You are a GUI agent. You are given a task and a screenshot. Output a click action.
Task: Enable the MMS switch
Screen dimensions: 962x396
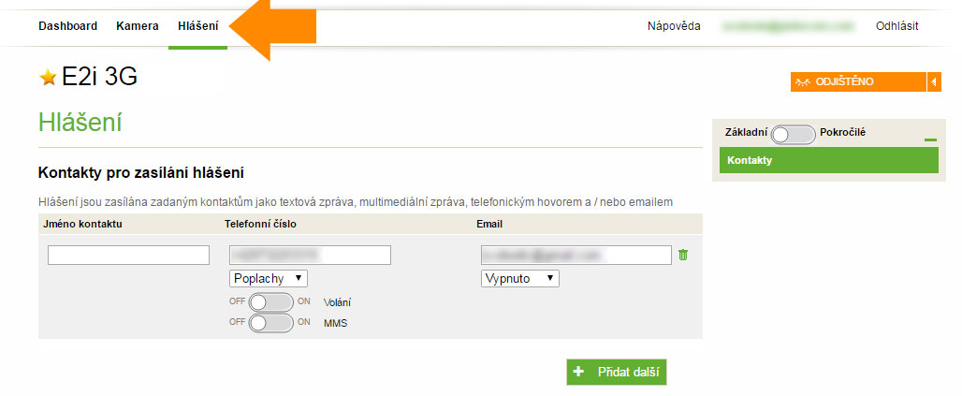click(x=271, y=322)
